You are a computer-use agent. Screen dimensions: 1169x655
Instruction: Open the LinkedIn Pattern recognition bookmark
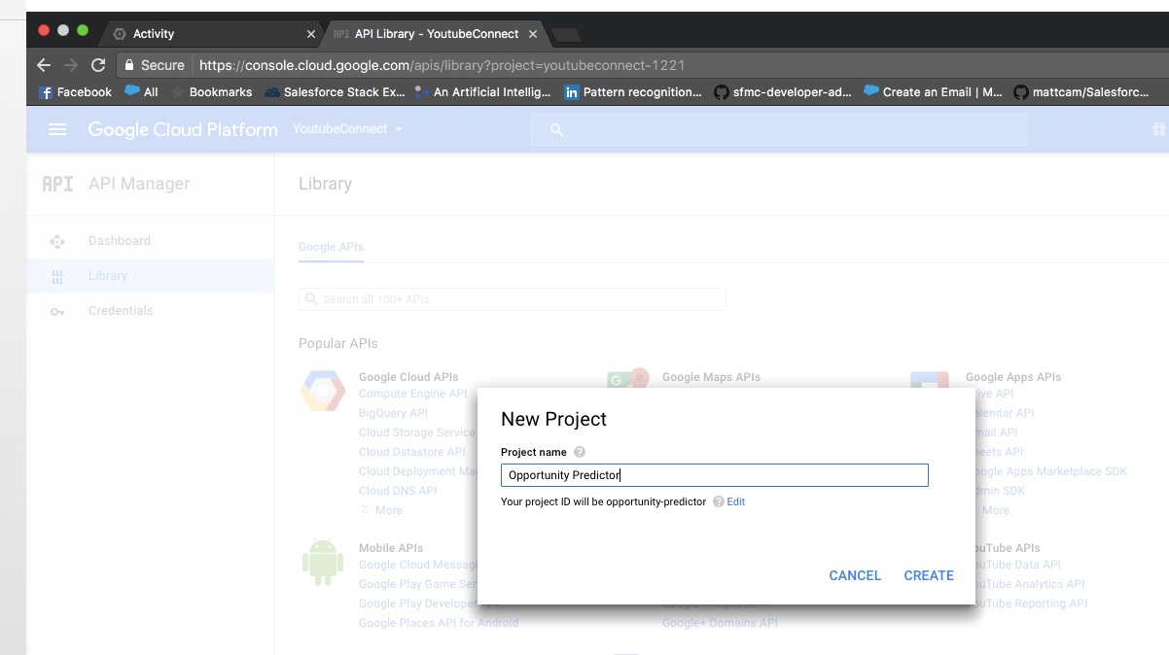click(x=633, y=92)
